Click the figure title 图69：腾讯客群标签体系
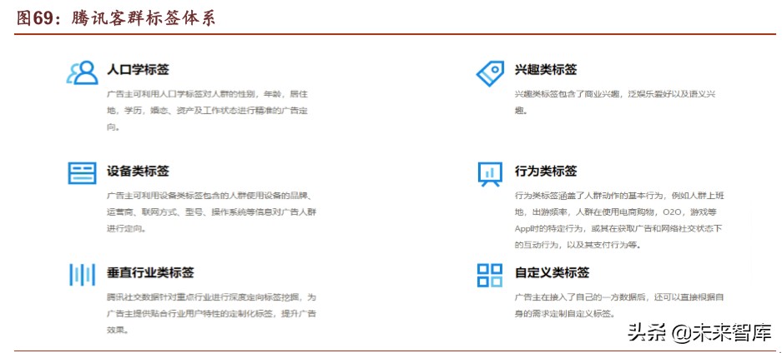 click(x=116, y=17)
